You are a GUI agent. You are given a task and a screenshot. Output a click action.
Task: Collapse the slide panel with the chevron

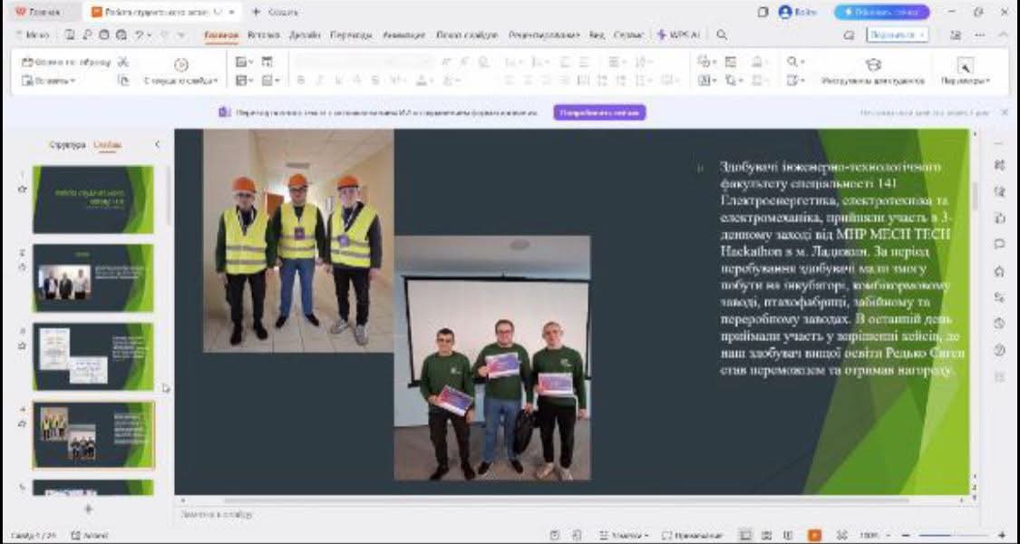(x=157, y=145)
